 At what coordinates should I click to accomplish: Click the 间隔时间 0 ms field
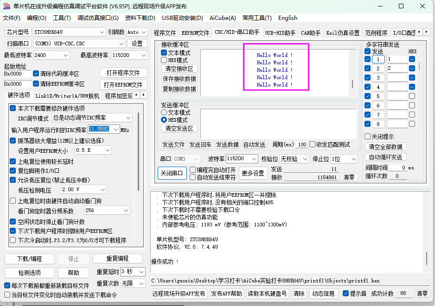(397, 168)
